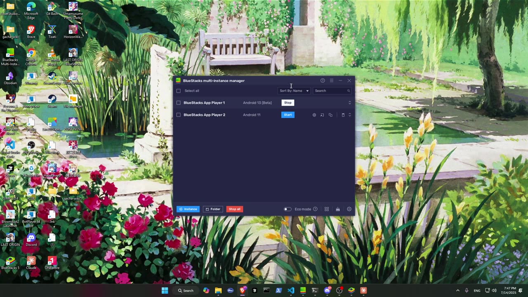Clone BlueStacks App Player 2 instance
The width and height of the screenshot is (528, 297).
pos(330,115)
